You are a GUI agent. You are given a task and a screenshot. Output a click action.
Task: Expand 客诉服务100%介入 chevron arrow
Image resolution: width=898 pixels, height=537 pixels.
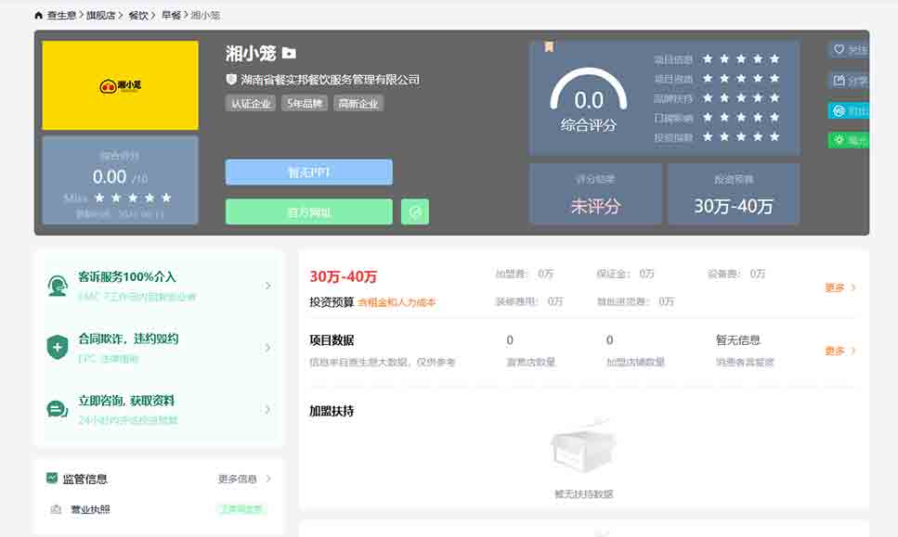point(268,286)
